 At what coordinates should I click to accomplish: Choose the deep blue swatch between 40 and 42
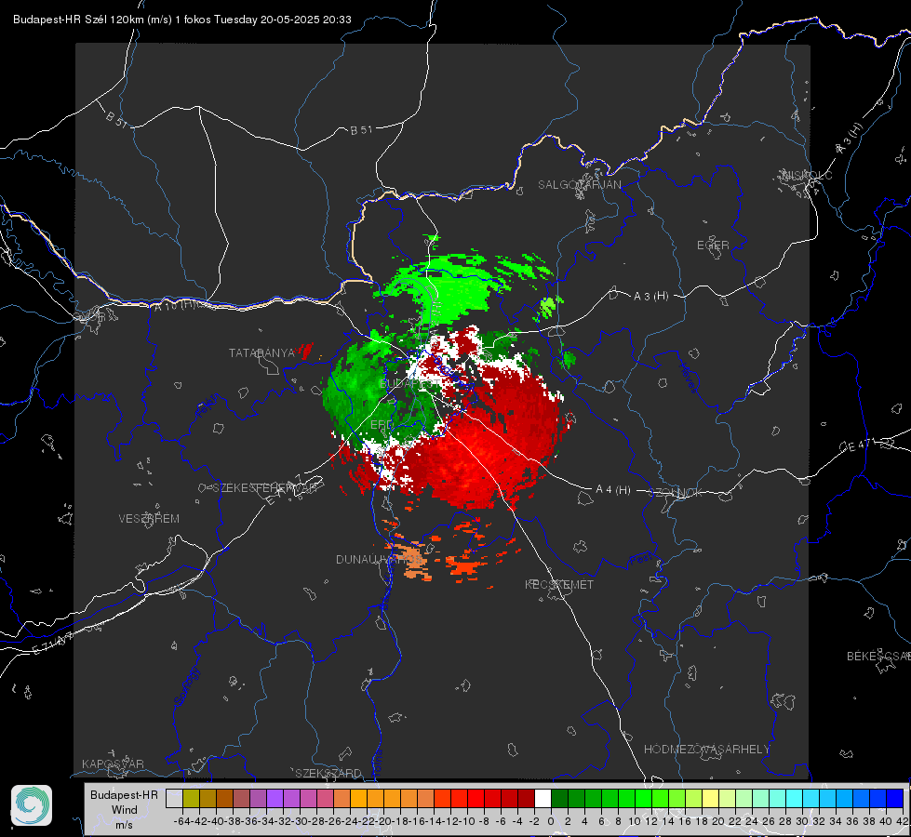click(894, 798)
